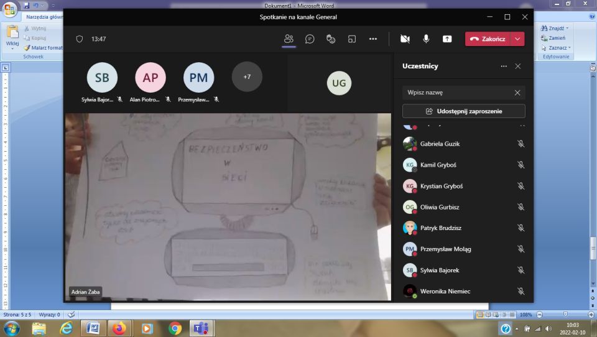The height and width of the screenshot is (337, 597).
Task: Toggle the microphone mute
Action: click(426, 39)
